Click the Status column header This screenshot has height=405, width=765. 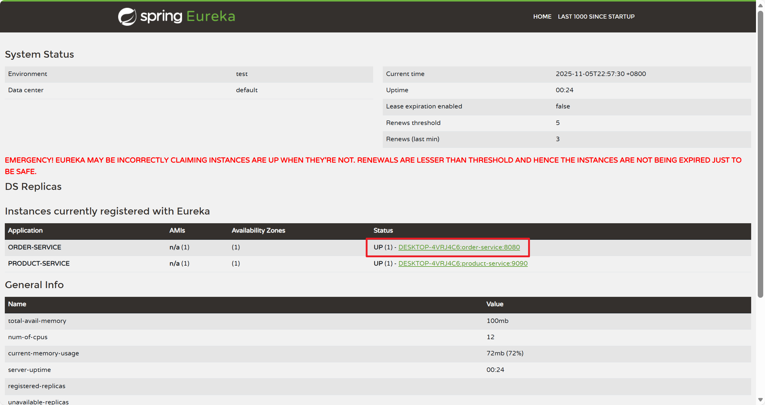pyautogui.click(x=383, y=230)
